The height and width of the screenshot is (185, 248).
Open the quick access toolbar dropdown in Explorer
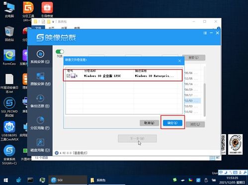[53, 22]
